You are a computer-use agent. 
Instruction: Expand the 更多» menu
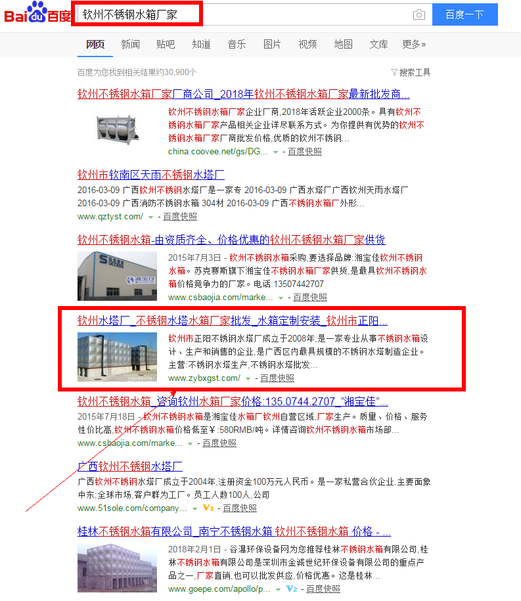pyautogui.click(x=414, y=45)
